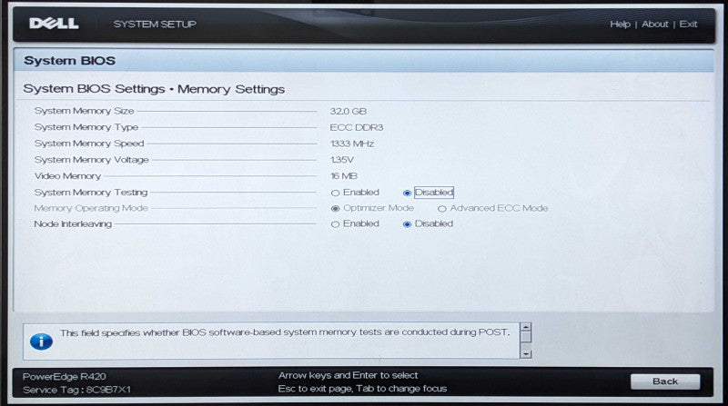Click help text scroll down arrow
This screenshot has height=406, width=728.
[526, 354]
